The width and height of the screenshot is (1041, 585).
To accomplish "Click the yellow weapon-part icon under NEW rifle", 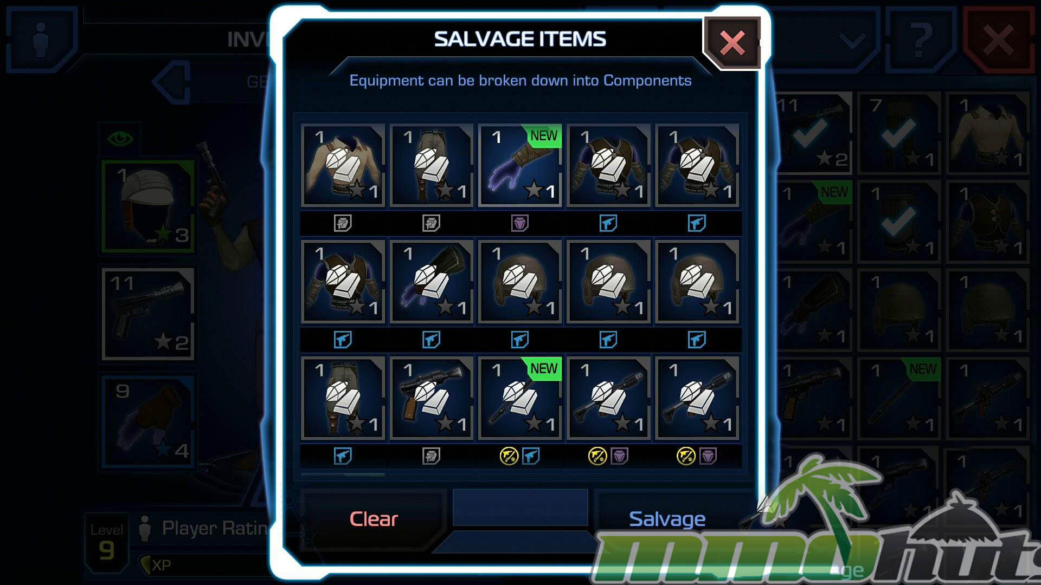I will click(509, 456).
